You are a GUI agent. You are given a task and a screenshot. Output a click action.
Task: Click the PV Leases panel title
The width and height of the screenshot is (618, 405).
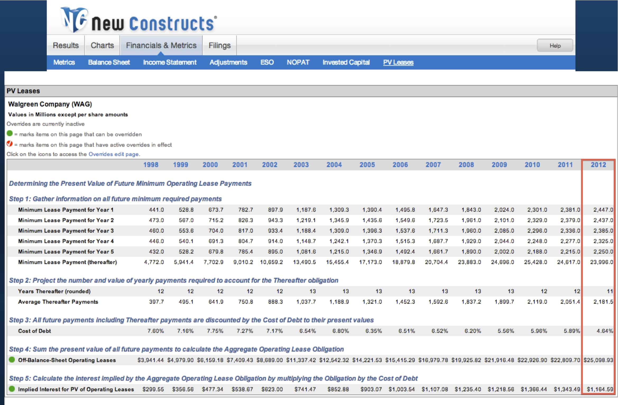click(23, 91)
